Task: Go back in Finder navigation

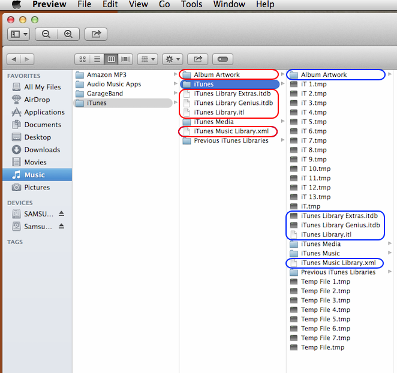Action: click(14, 59)
